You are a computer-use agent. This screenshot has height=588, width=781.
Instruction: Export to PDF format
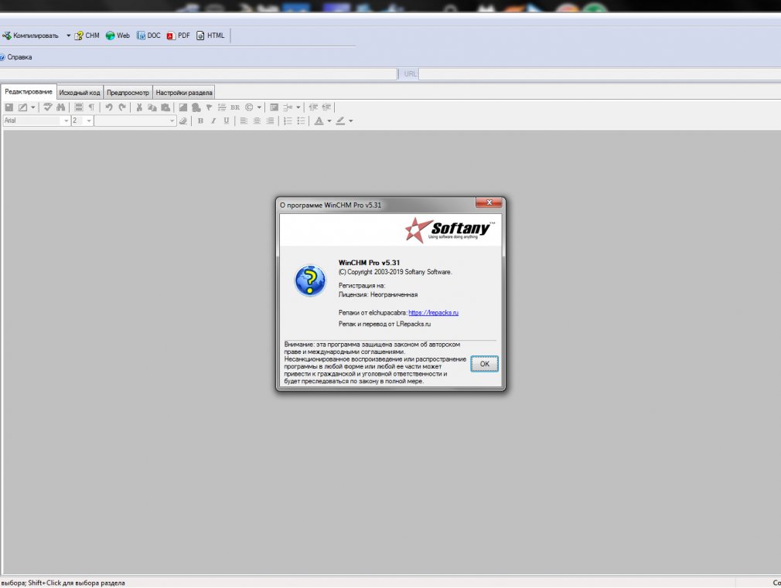coord(179,36)
